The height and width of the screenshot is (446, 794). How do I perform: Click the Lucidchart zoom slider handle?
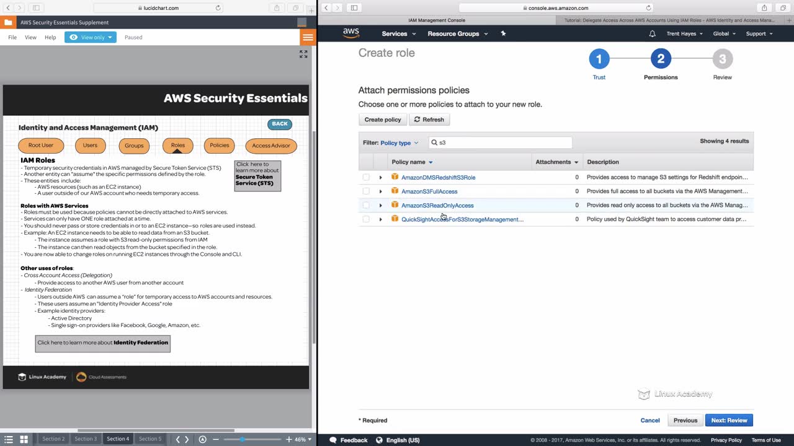coord(242,439)
